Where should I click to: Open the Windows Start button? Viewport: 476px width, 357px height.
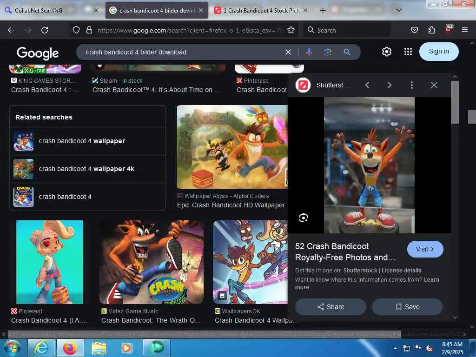pyautogui.click(x=12, y=348)
